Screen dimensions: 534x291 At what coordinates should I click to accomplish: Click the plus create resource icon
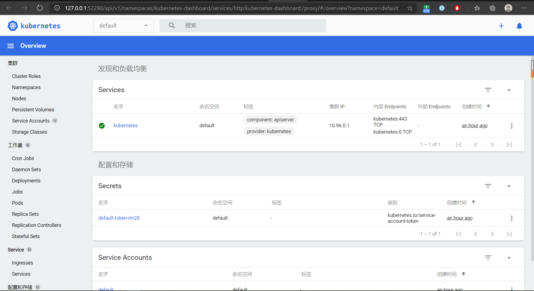pyautogui.click(x=501, y=26)
